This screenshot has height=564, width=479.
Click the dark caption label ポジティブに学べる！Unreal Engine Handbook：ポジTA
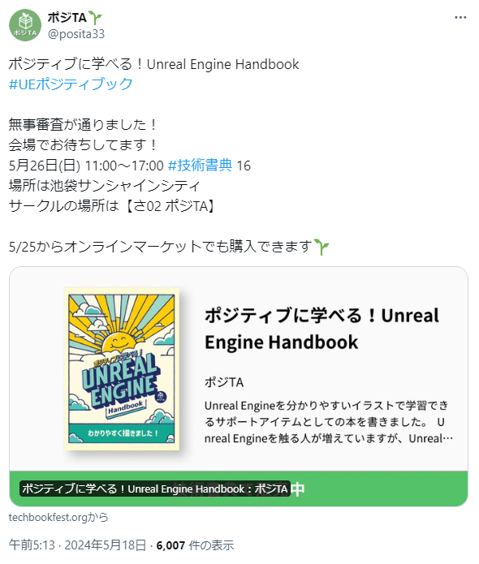click(x=155, y=489)
